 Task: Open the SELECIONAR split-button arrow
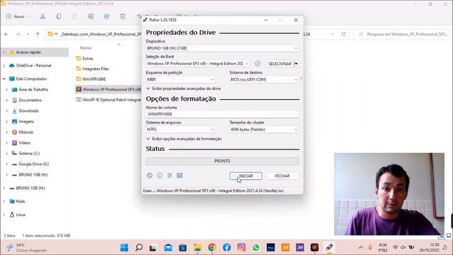[x=296, y=64]
